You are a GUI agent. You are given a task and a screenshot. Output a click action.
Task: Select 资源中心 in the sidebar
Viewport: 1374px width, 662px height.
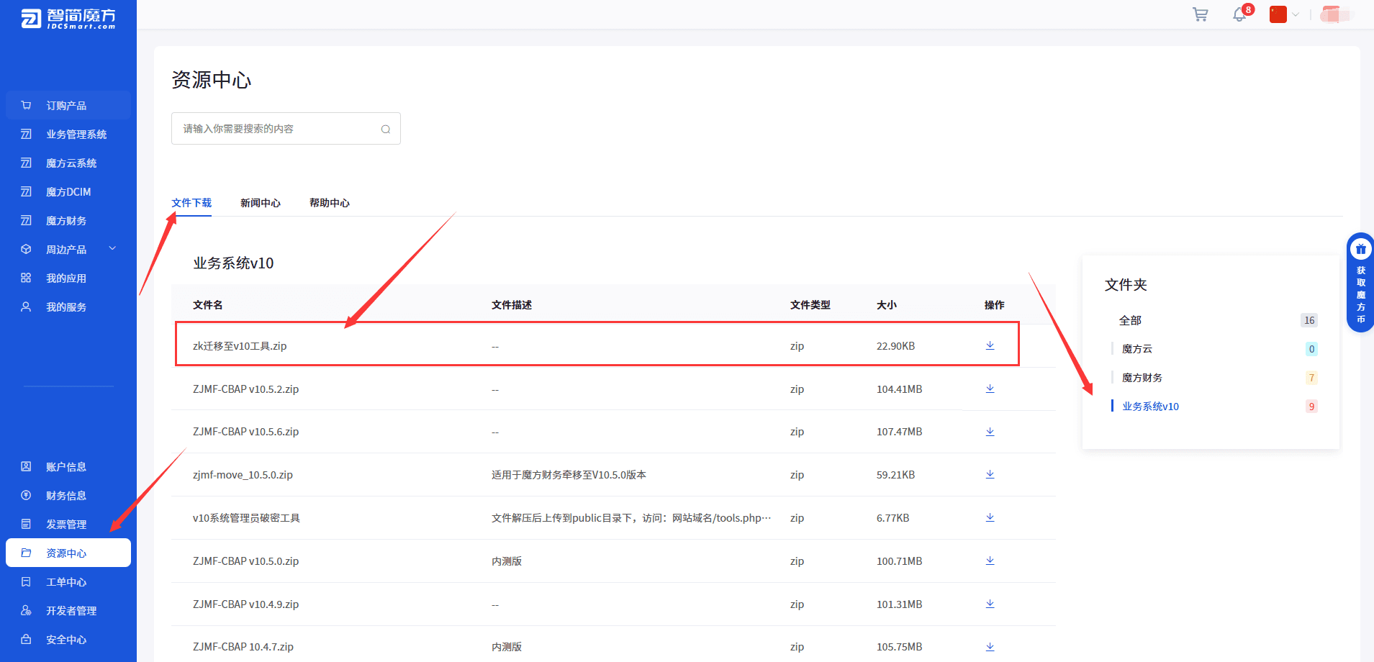pos(68,553)
